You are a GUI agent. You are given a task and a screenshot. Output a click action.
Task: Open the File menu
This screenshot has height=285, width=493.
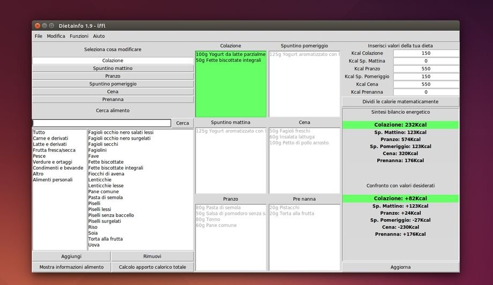39,36
